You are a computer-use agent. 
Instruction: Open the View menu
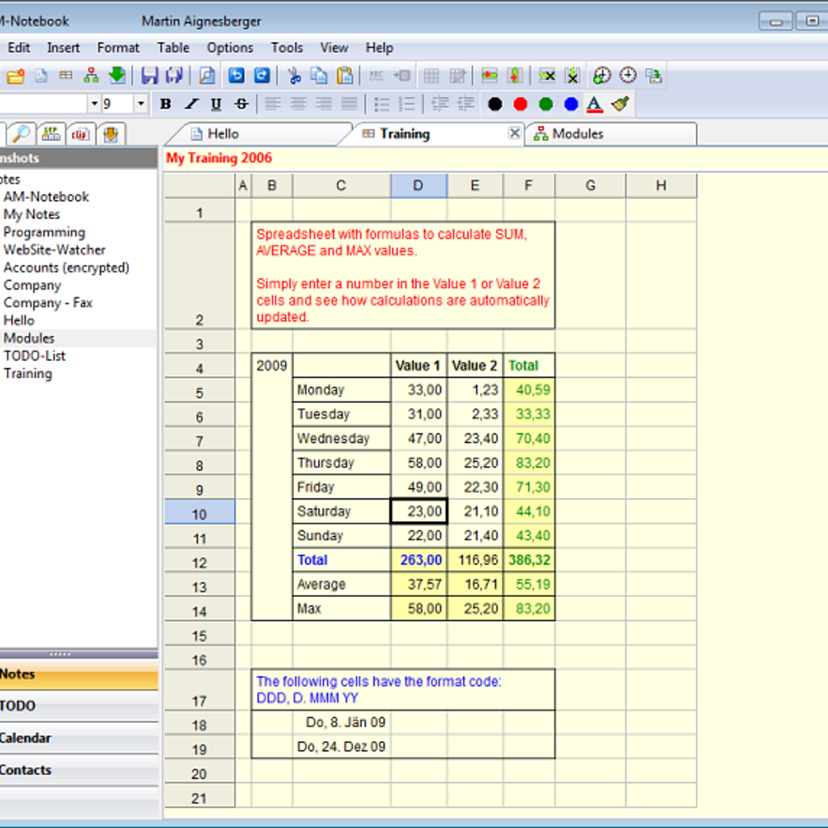tap(334, 48)
